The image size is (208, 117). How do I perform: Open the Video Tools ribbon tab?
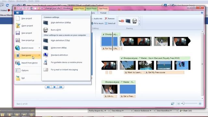pos(79,9)
